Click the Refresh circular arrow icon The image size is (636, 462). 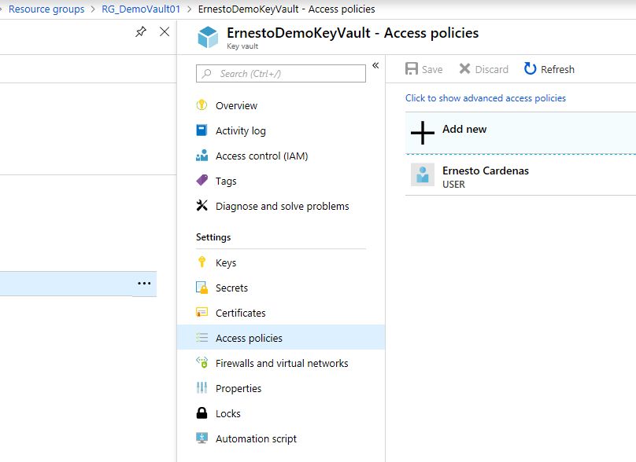coord(530,69)
